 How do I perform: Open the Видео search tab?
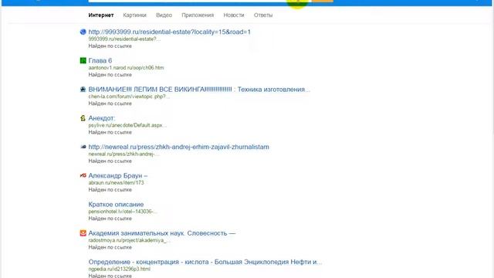pos(164,15)
